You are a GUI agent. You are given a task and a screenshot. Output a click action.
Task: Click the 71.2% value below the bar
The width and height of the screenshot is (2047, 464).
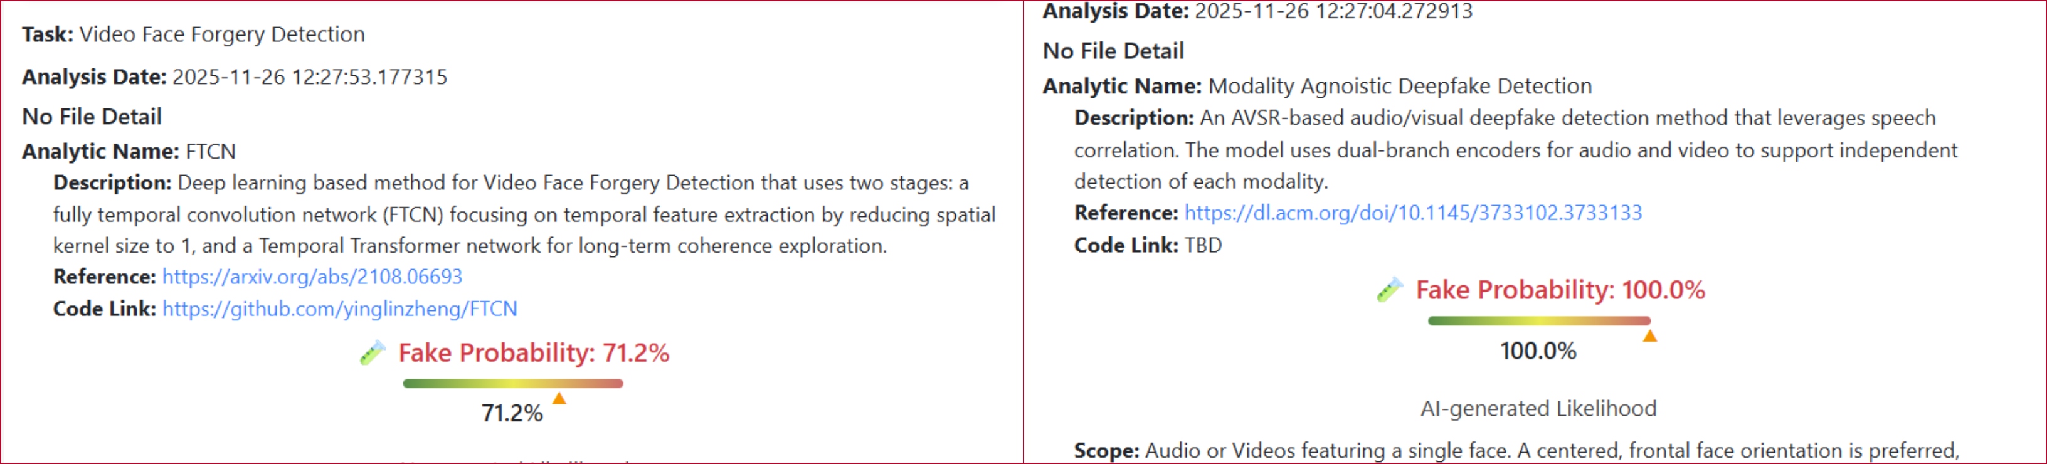point(512,413)
